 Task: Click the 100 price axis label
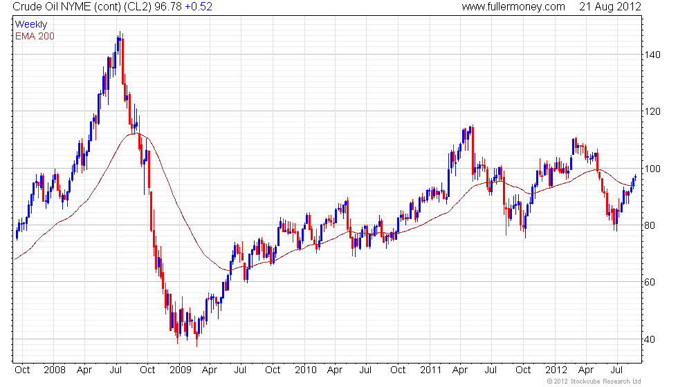[652, 169]
